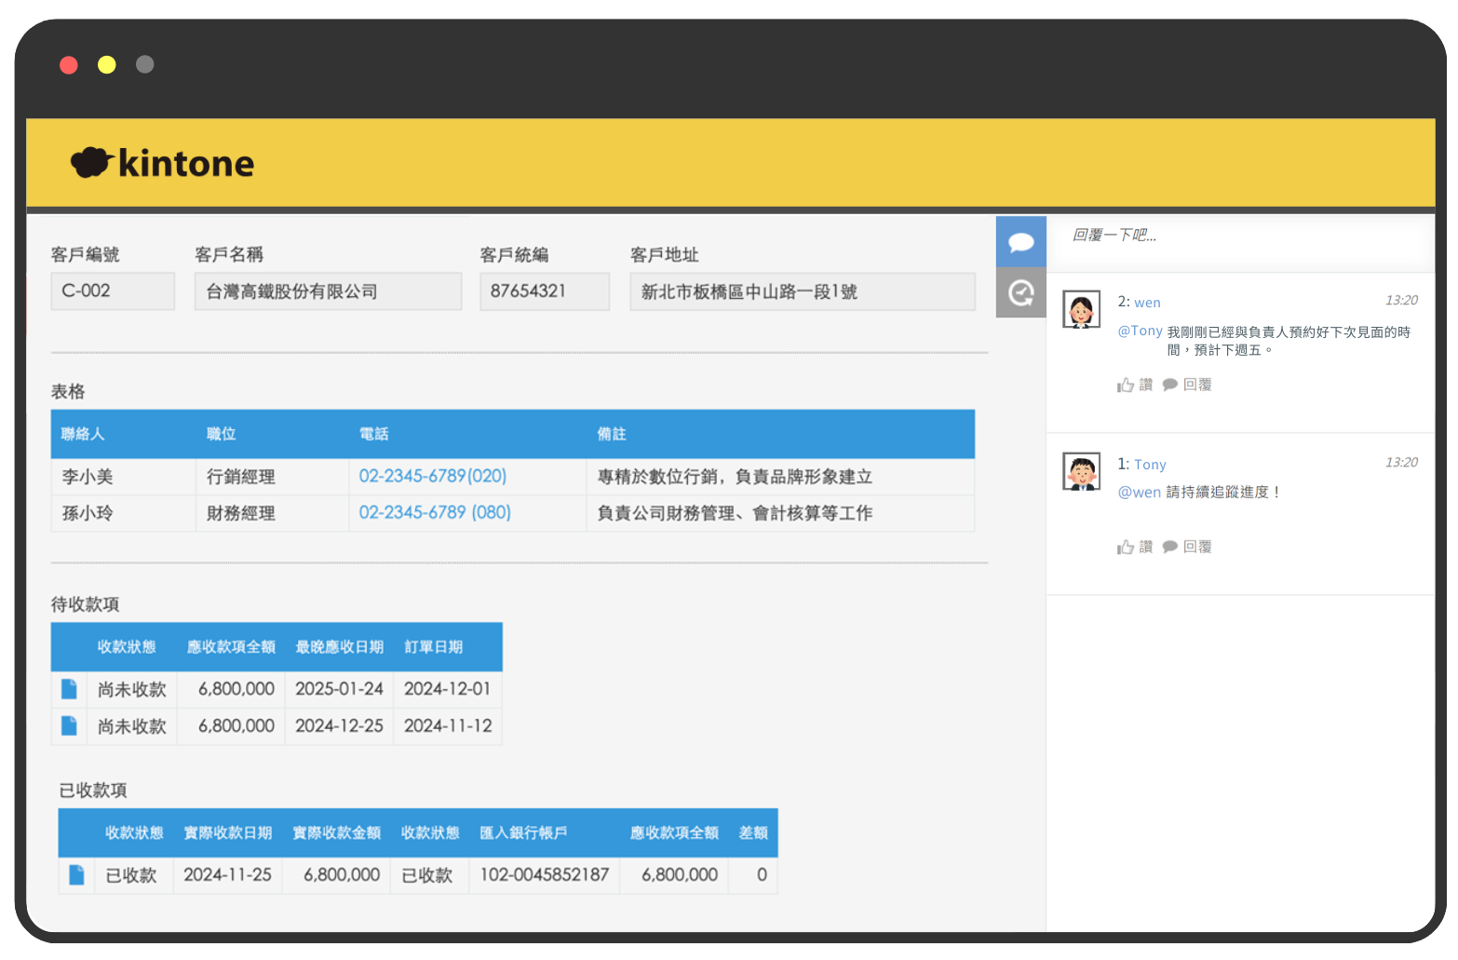Screen dimensions: 1458x960
Task: Open Tony user profile link
Action: [x=1150, y=465]
